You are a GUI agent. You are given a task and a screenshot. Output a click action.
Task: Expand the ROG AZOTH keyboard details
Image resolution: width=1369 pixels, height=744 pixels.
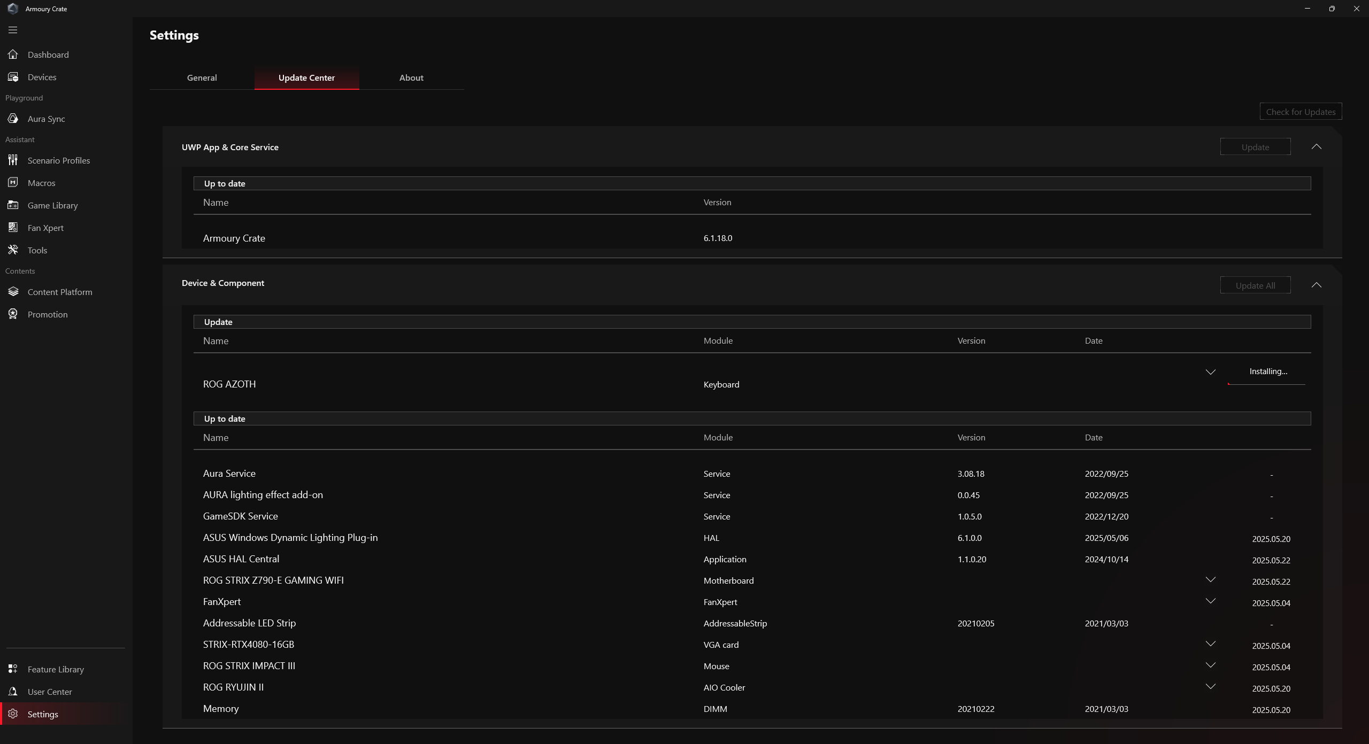tap(1210, 372)
